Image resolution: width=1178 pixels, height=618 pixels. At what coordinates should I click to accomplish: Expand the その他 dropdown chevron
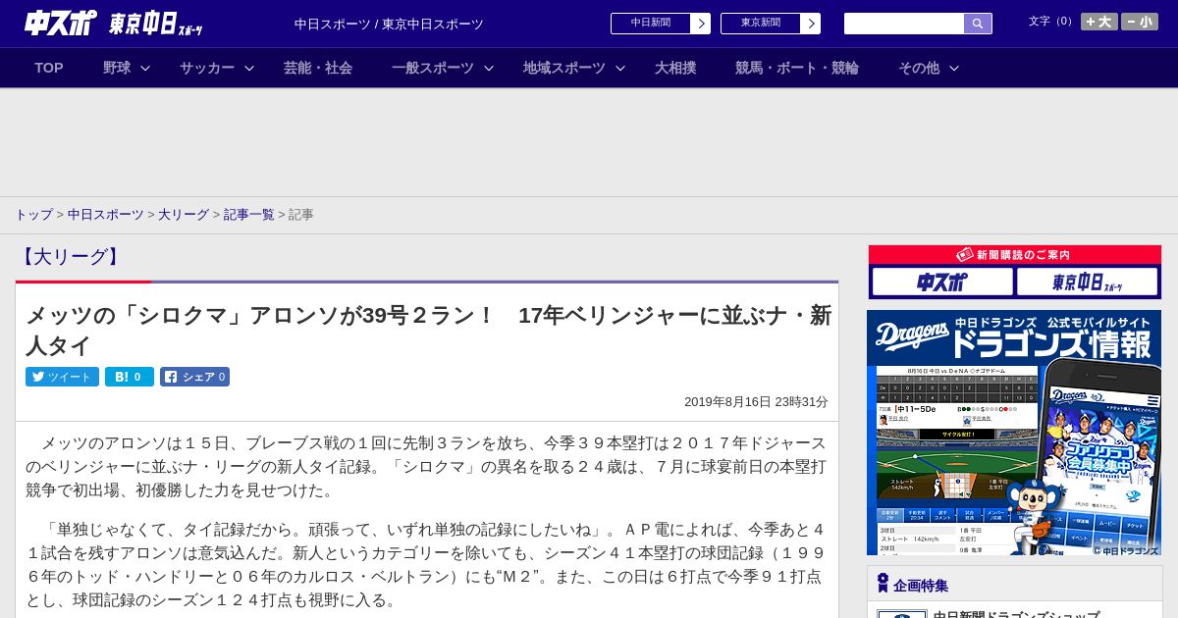[954, 68]
